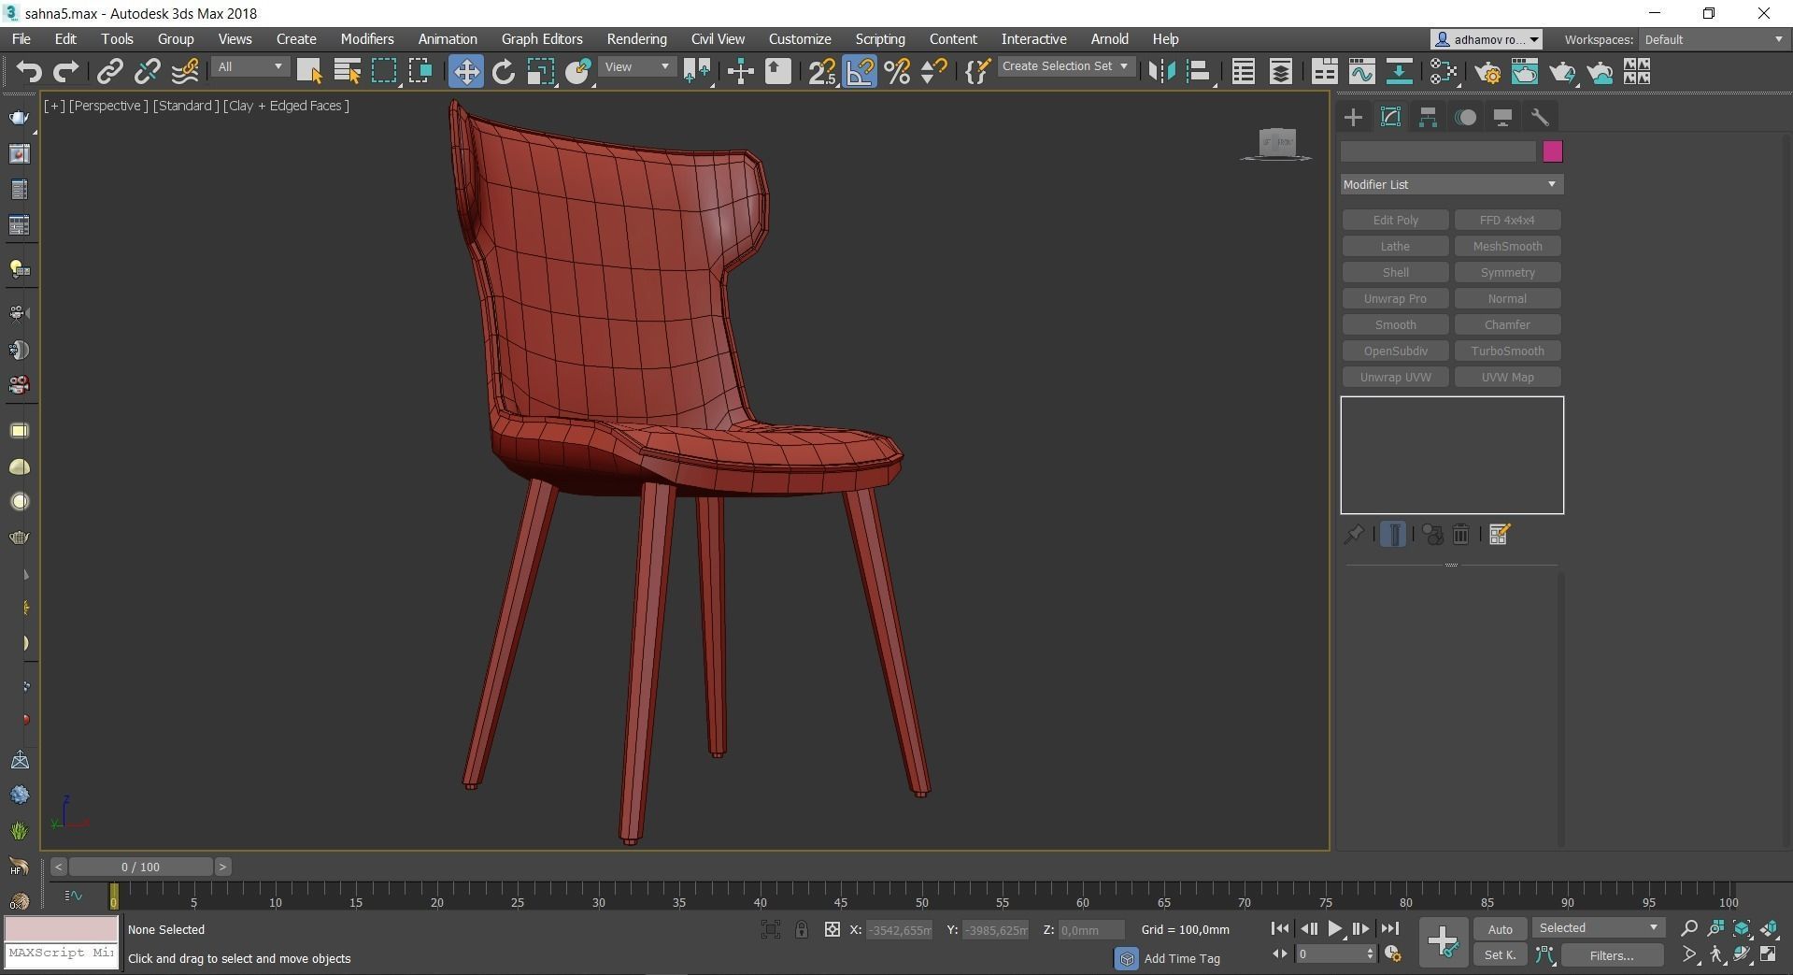Switch to Motion panel tab

point(1465,117)
